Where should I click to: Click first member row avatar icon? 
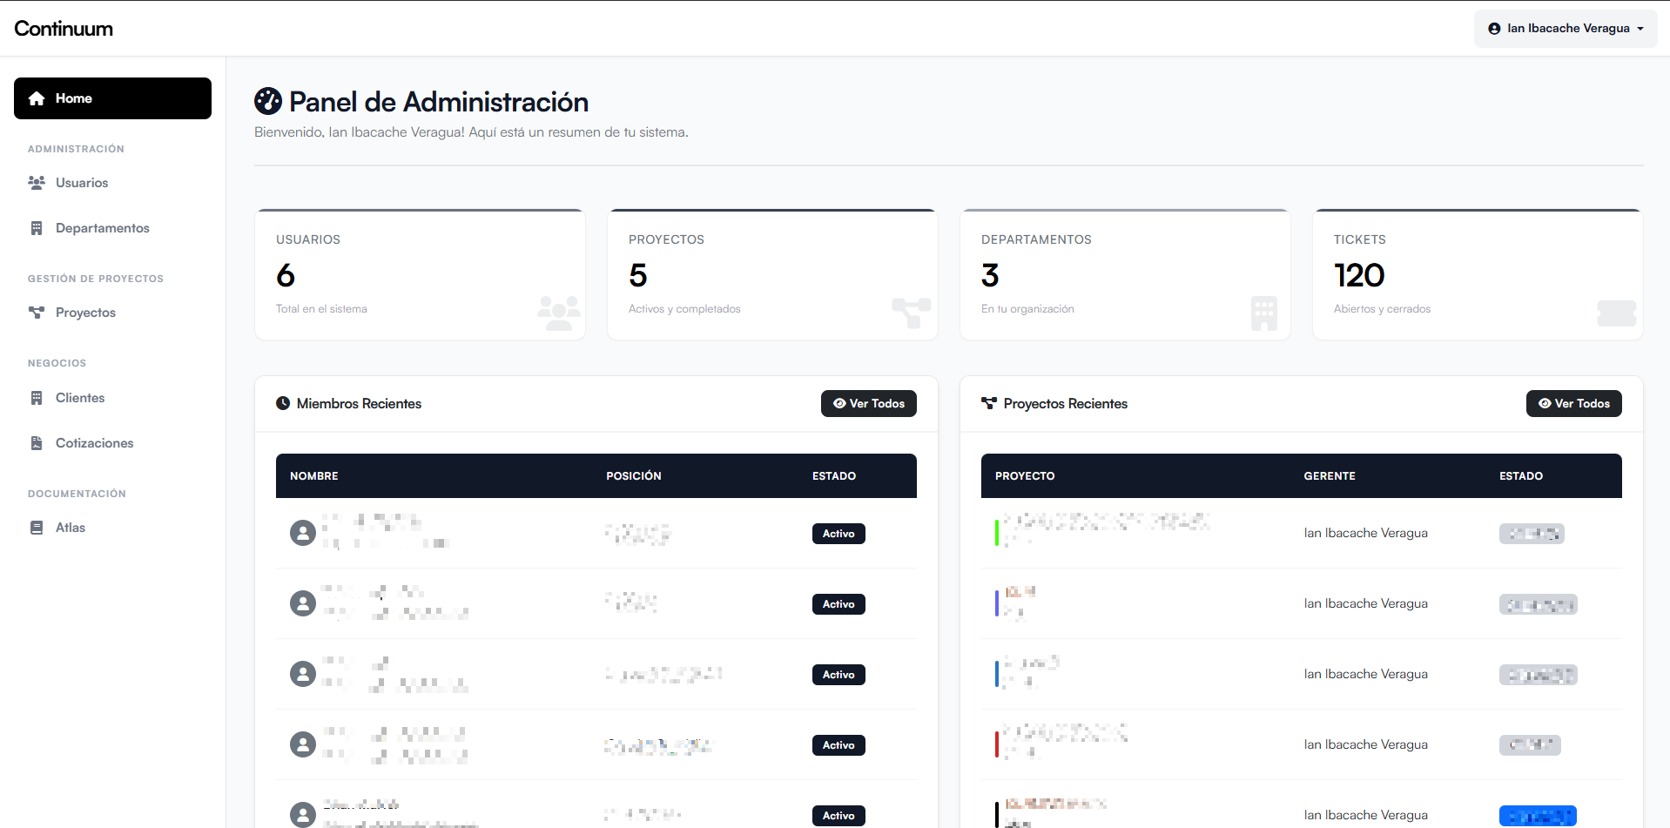point(303,533)
